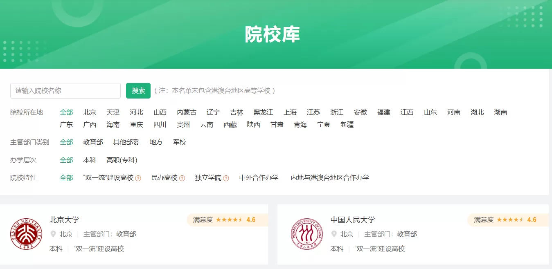The height and width of the screenshot is (269, 552).
Task: Click the help icon beside 独立学院
Action: [x=226, y=178]
